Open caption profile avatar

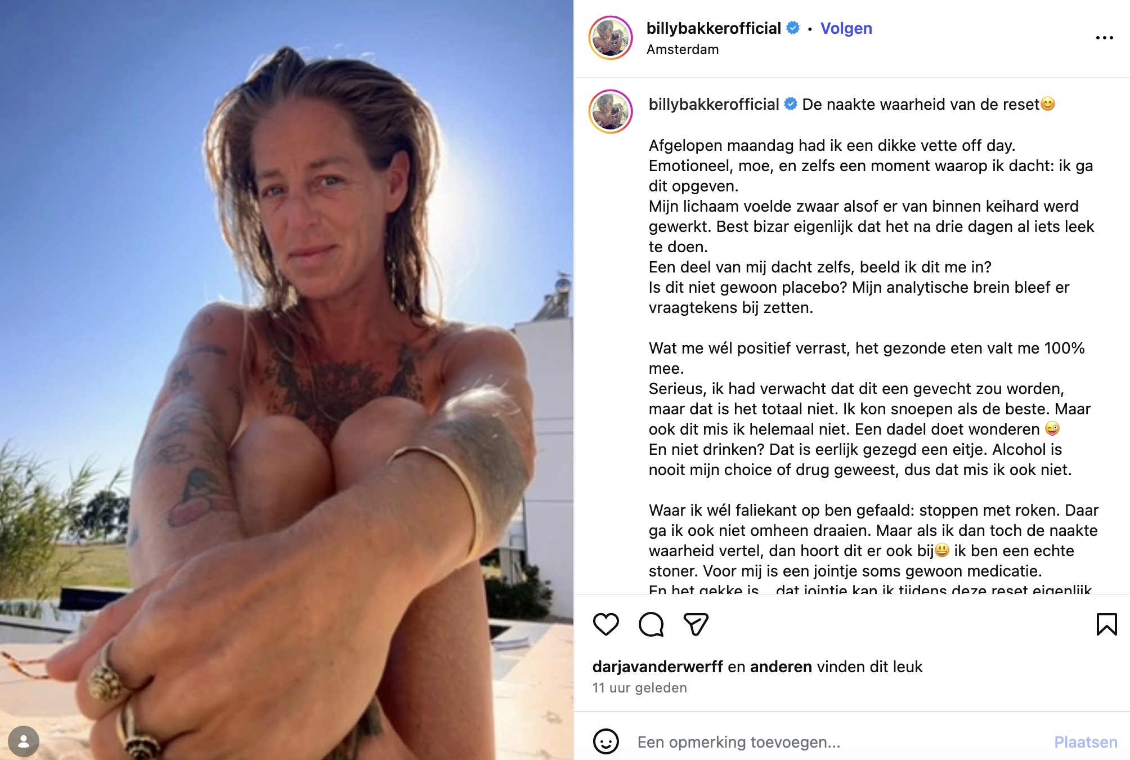tap(611, 111)
